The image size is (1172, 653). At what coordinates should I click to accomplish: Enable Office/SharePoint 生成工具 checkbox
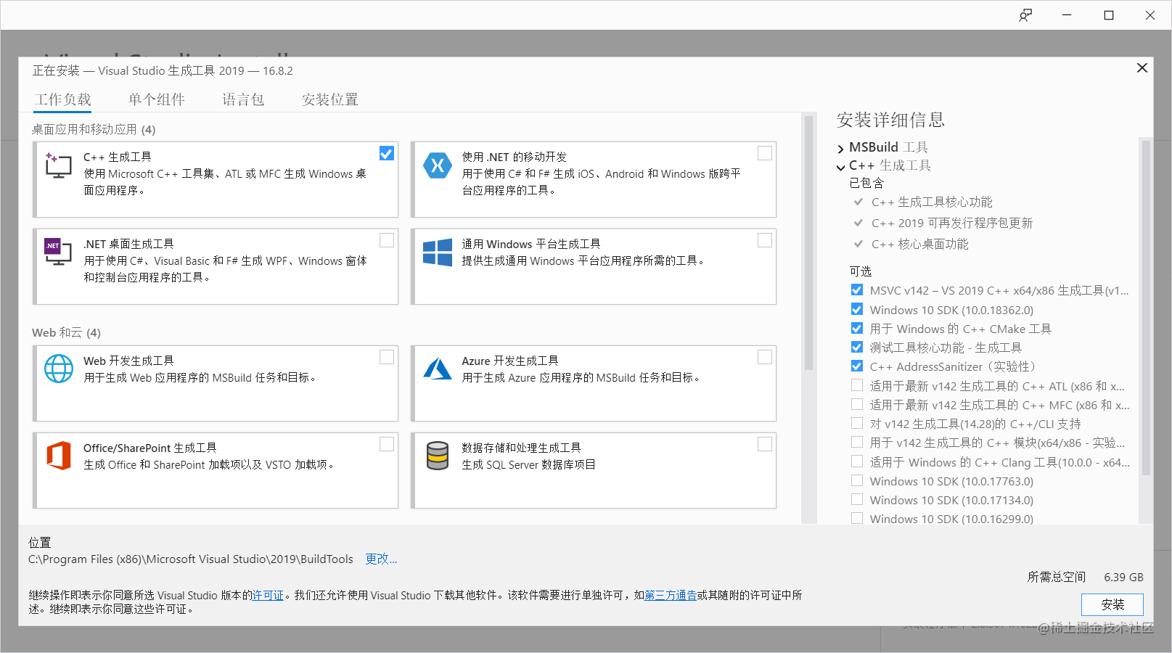pos(387,444)
